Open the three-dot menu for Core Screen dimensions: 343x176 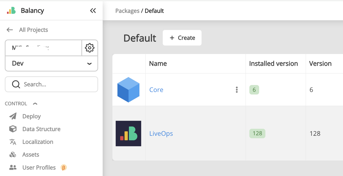point(237,90)
